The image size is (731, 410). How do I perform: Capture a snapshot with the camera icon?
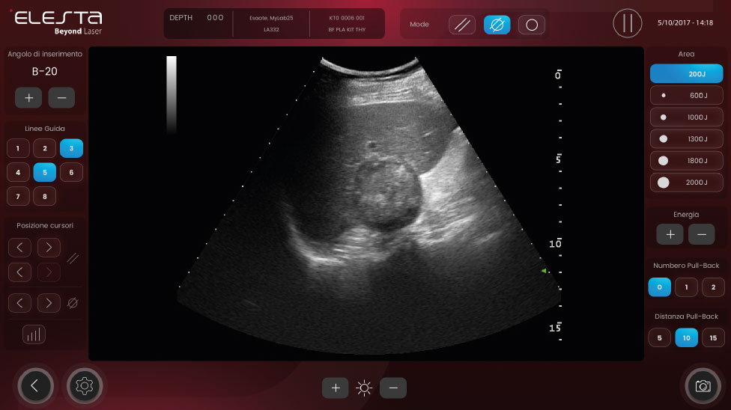tap(703, 386)
